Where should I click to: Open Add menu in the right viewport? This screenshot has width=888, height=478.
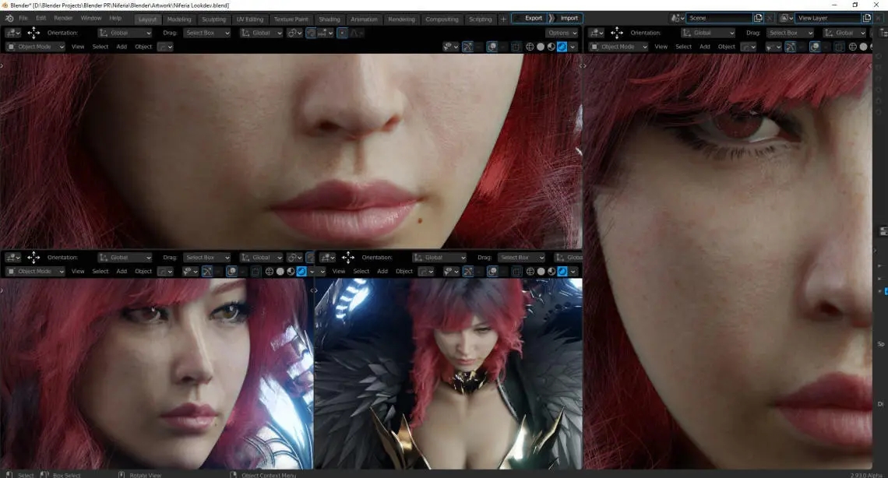click(704, 47)
